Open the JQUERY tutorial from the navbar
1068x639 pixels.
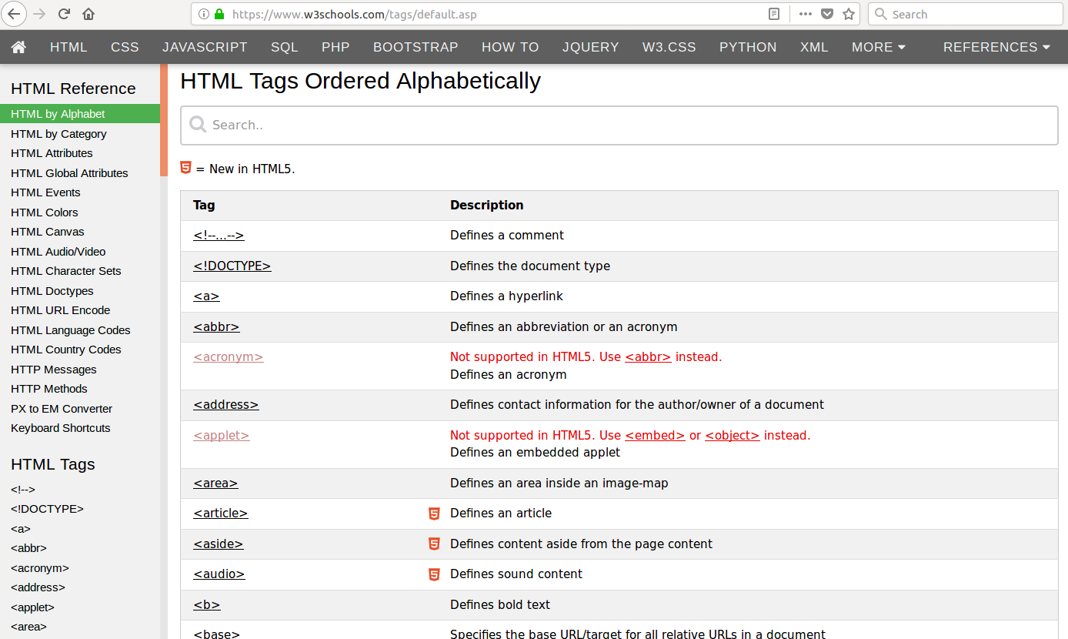coord(590,47)
